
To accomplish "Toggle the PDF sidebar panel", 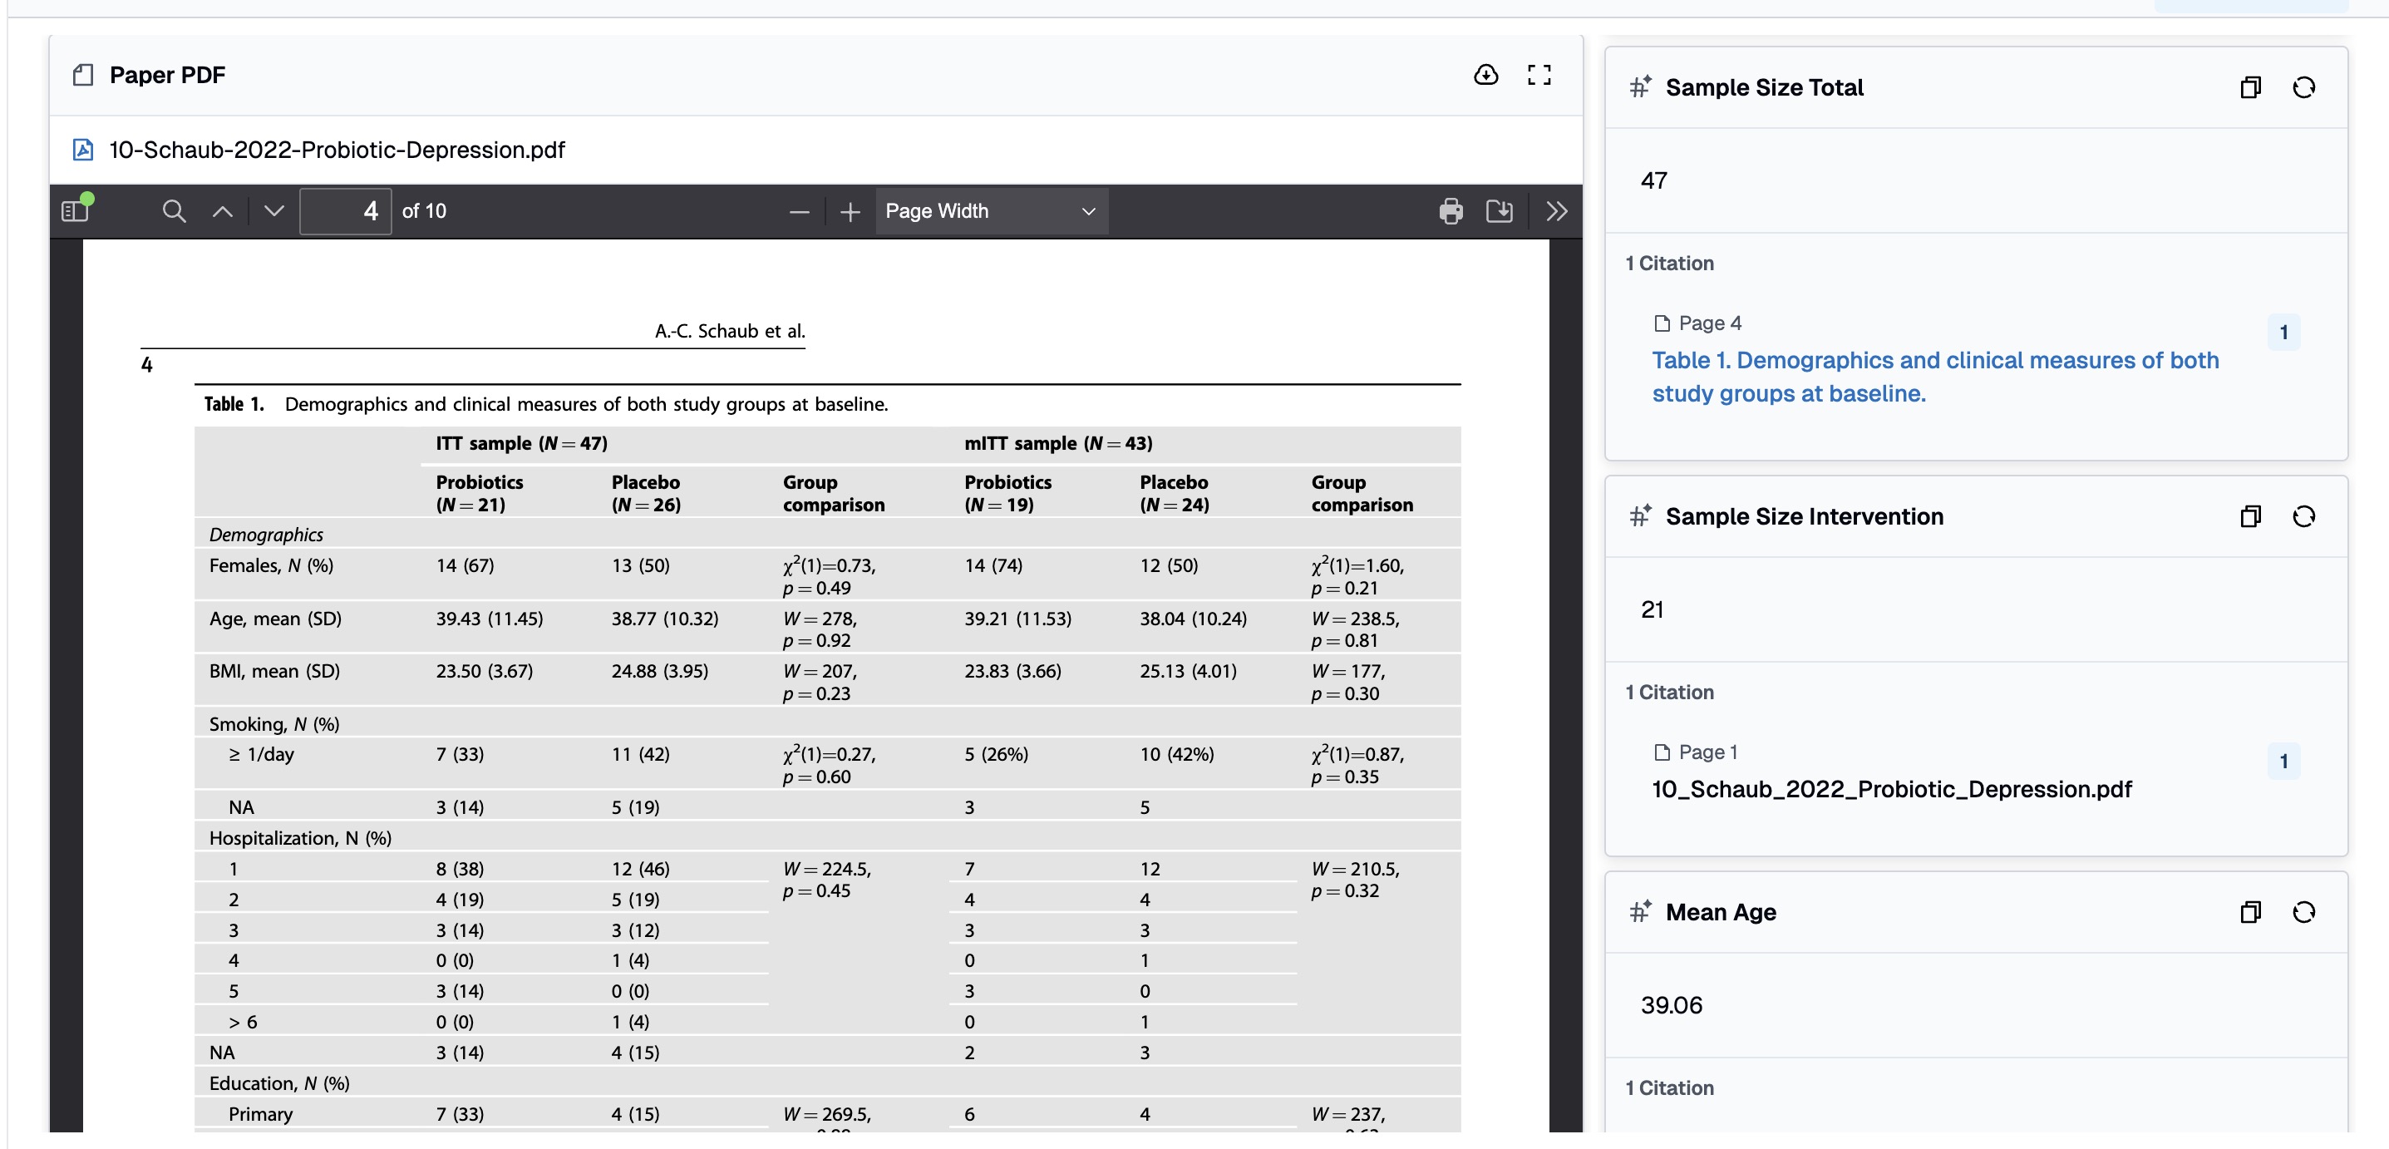I will (75, 211).
